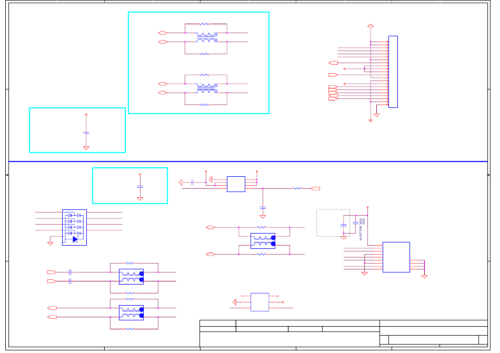500x353 pixels.
Task: Select the small IC symbol with no-connect X marks
Action: point(259,302)
